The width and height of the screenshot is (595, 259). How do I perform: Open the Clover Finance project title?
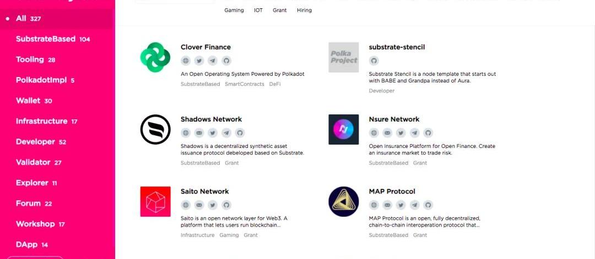(205, 47)
